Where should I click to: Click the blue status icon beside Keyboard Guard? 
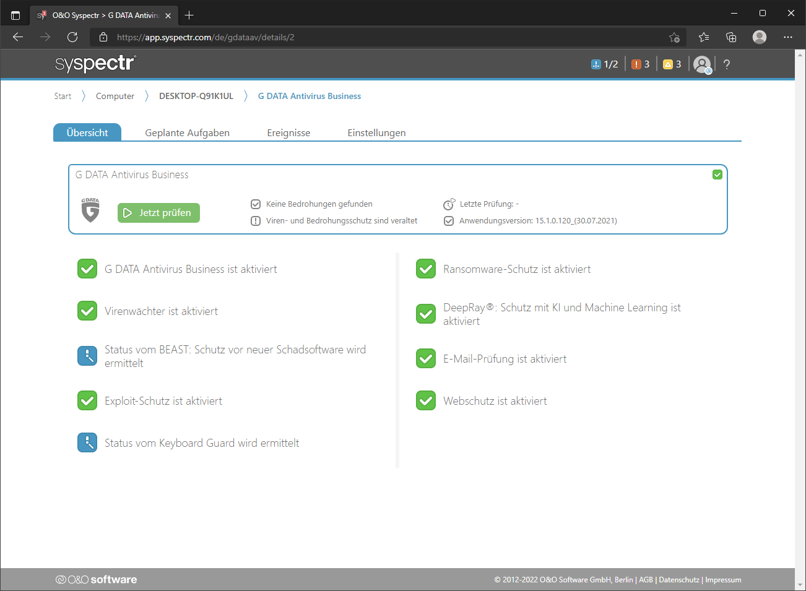click(87, 443)
